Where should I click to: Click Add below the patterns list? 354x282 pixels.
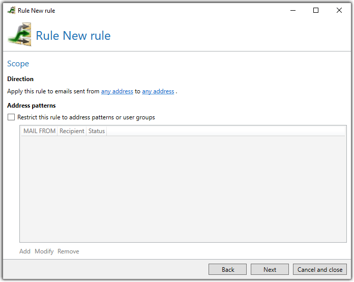(x=25, y=251)
